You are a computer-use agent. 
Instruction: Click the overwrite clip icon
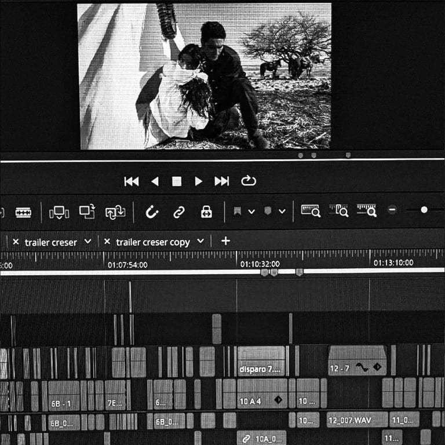point(87,211)
